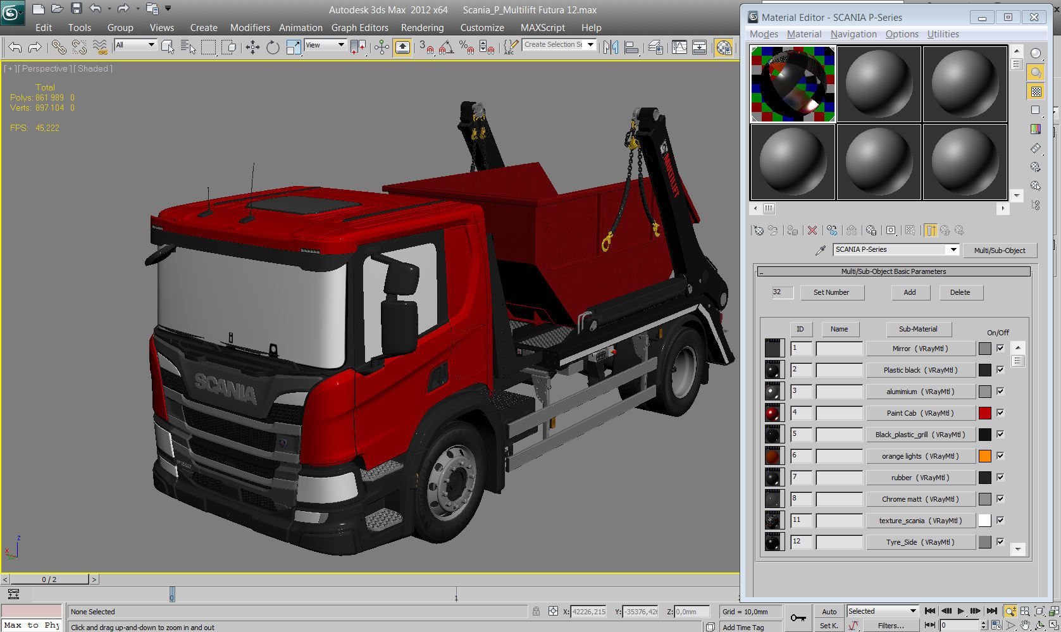Viewport: 1061px width, 632px height.
Task: Click the white texture_scania color swatch
Action: coord(985,521)
